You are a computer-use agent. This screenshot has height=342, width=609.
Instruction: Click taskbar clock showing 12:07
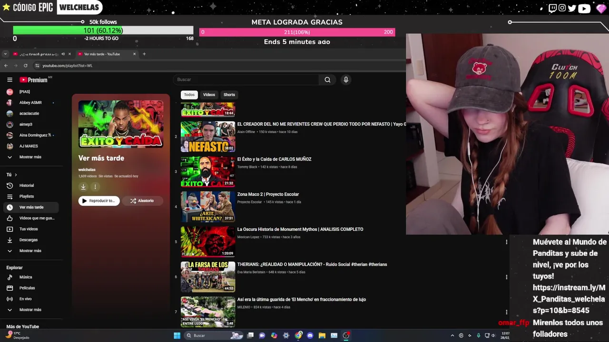point(505,335)
